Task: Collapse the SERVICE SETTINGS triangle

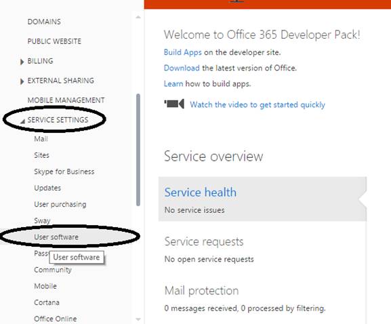Action: [x=22, y=121]
